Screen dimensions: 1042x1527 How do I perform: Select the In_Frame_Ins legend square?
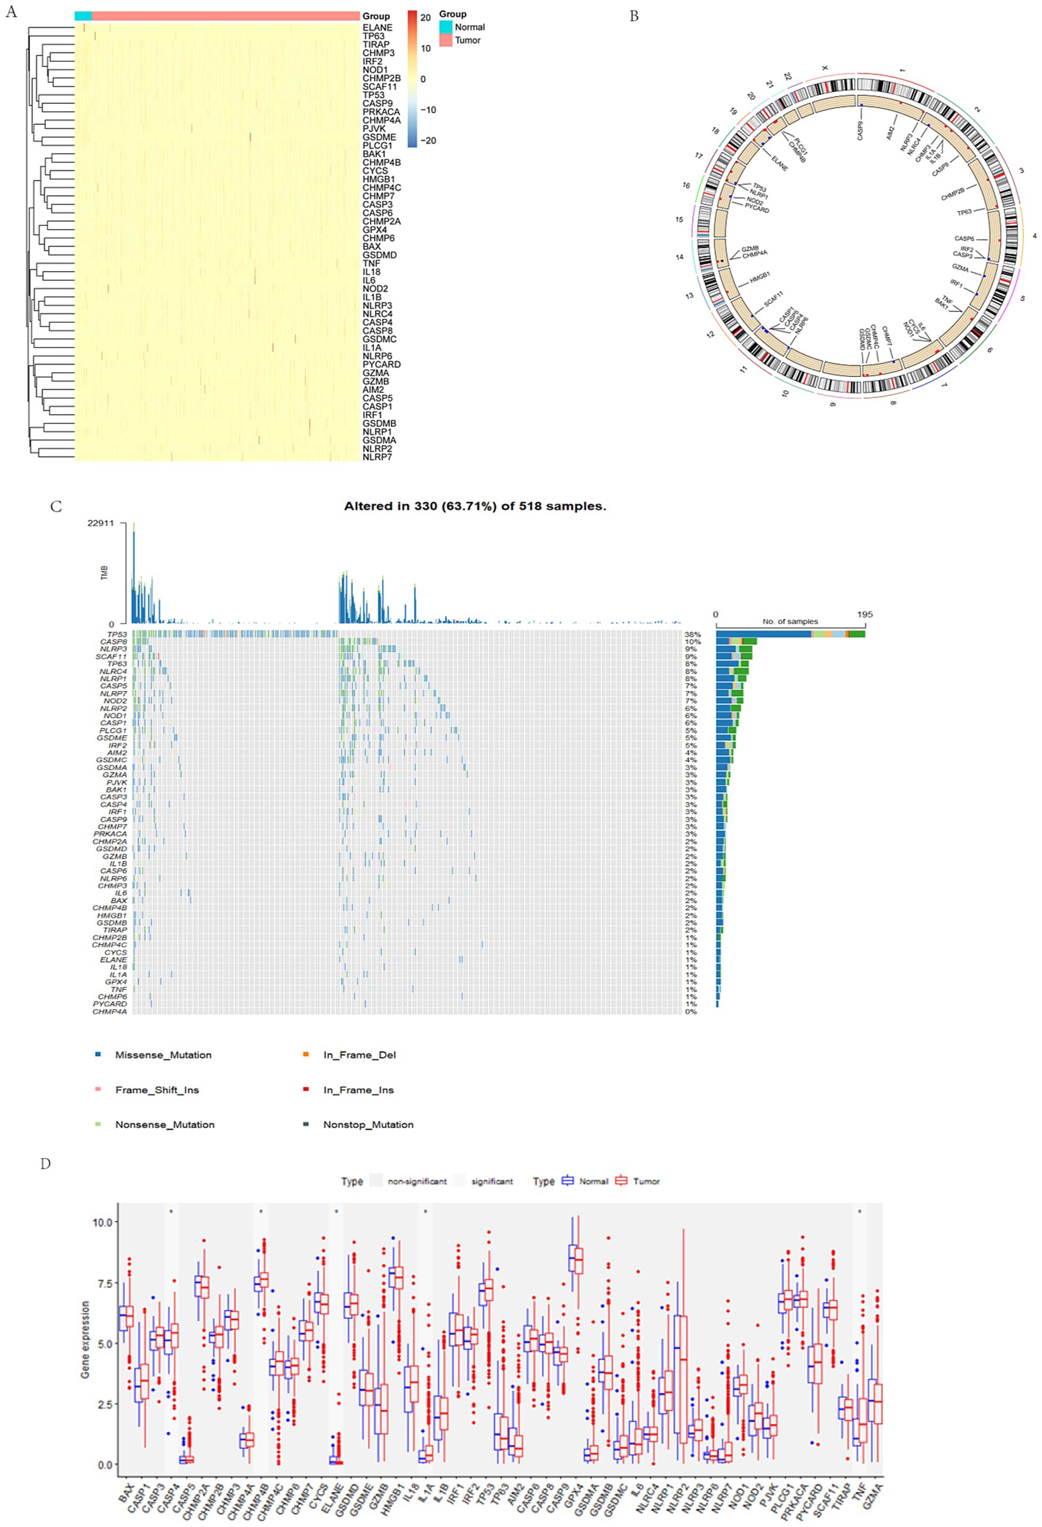[306, 1090]
